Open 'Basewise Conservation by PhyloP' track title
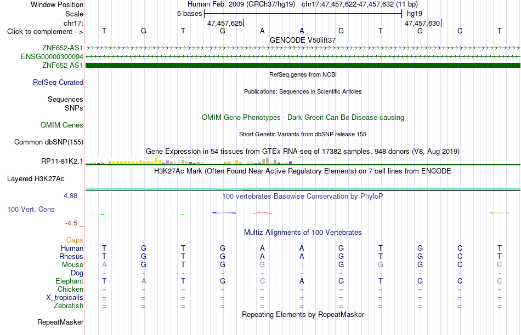 point(303,197)
